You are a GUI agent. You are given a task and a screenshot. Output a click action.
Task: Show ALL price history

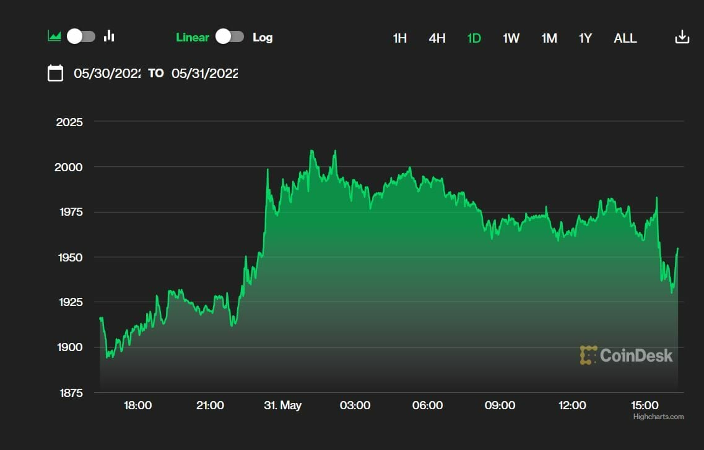coord(625,38)
